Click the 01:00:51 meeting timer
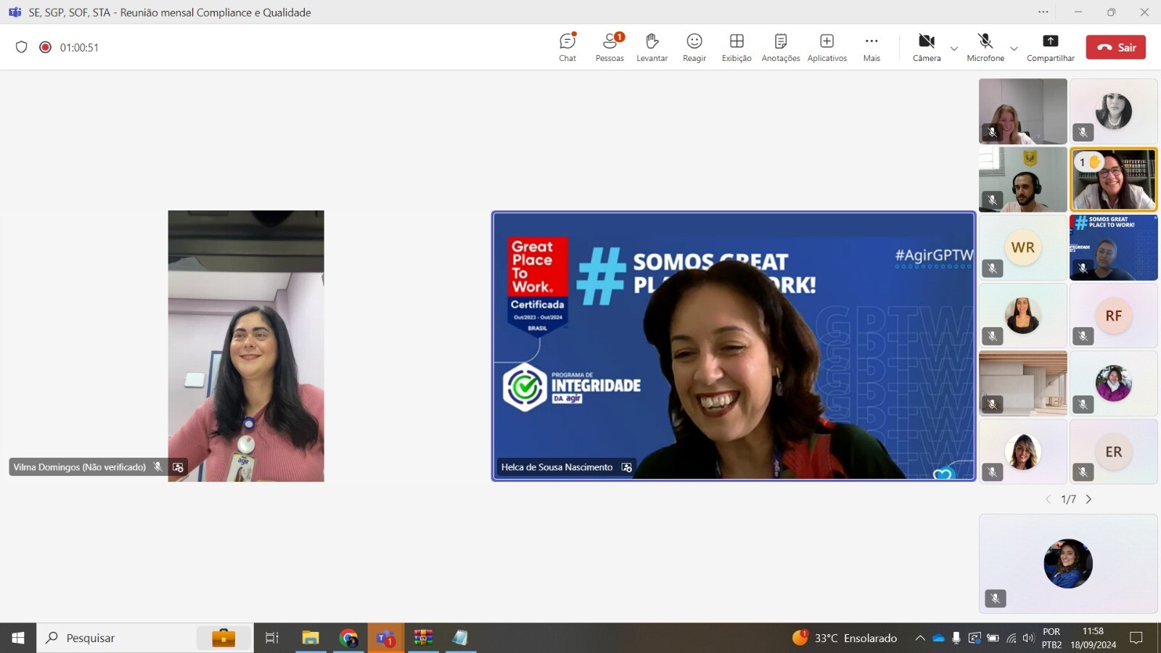This screenshot has height=653, width=1161. [79, 47]
